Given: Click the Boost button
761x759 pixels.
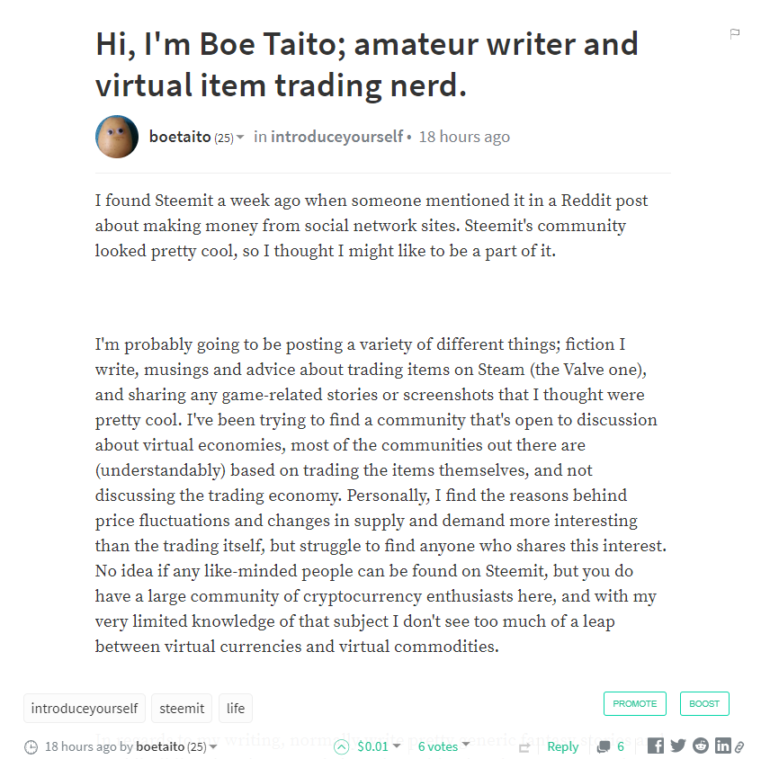Looking at the screenshot, I should click(x=704, y=703).
